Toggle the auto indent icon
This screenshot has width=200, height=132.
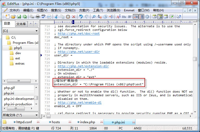[136, 17]
